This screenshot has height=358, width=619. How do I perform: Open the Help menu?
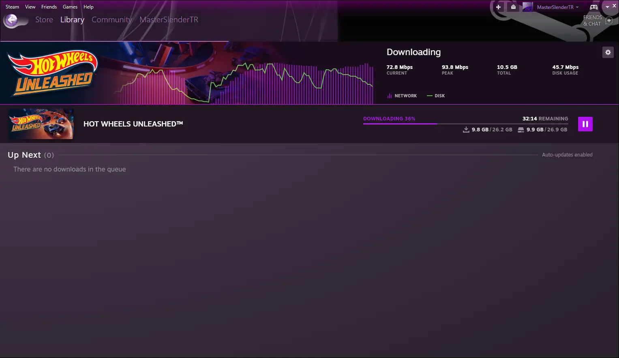(88, 7)
